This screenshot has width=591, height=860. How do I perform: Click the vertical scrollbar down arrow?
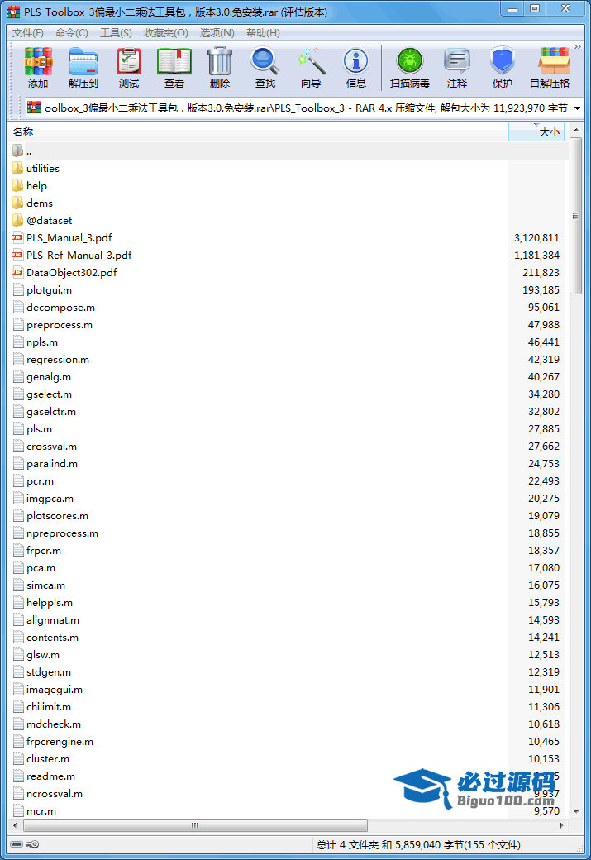coord(576,813)
